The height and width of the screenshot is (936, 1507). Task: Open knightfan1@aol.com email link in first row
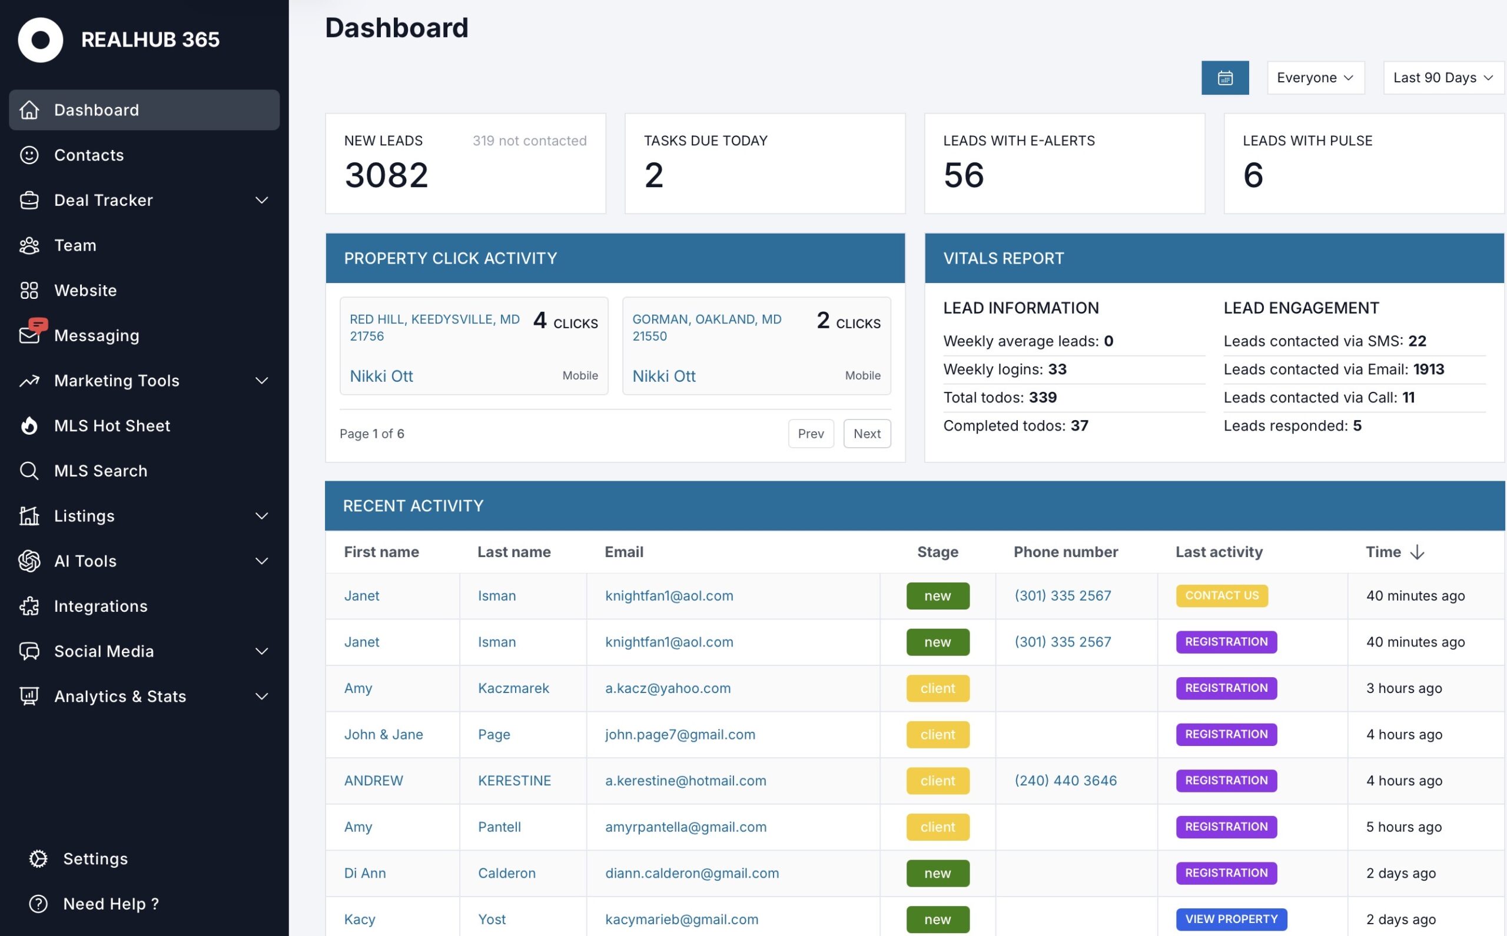669,595
